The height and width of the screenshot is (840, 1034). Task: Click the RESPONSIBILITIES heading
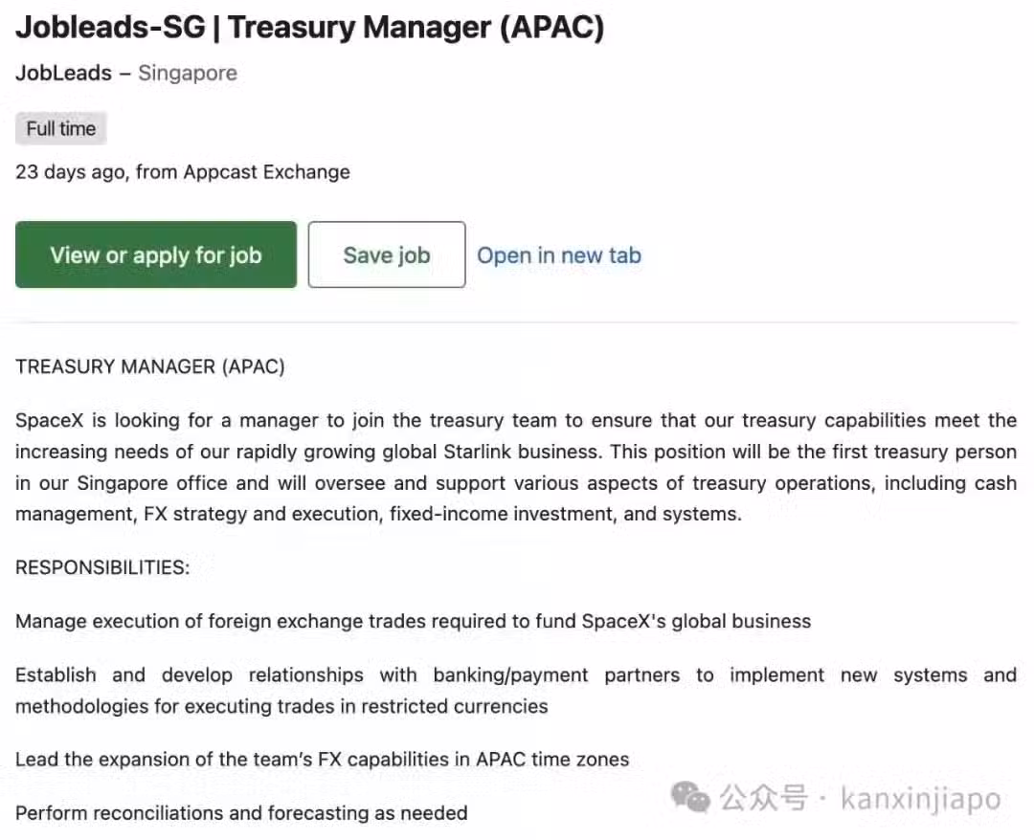(102, 567)
